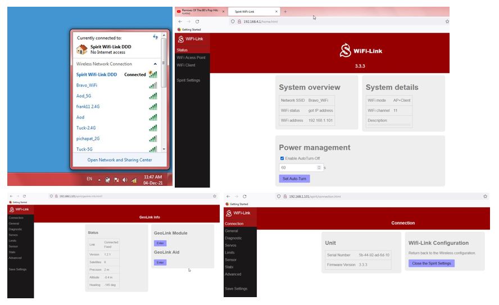Close the Remixes Of The 80's tab

pos(223,11)
